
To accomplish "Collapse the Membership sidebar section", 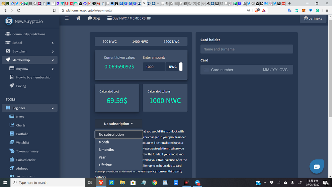I will [30, 60].
